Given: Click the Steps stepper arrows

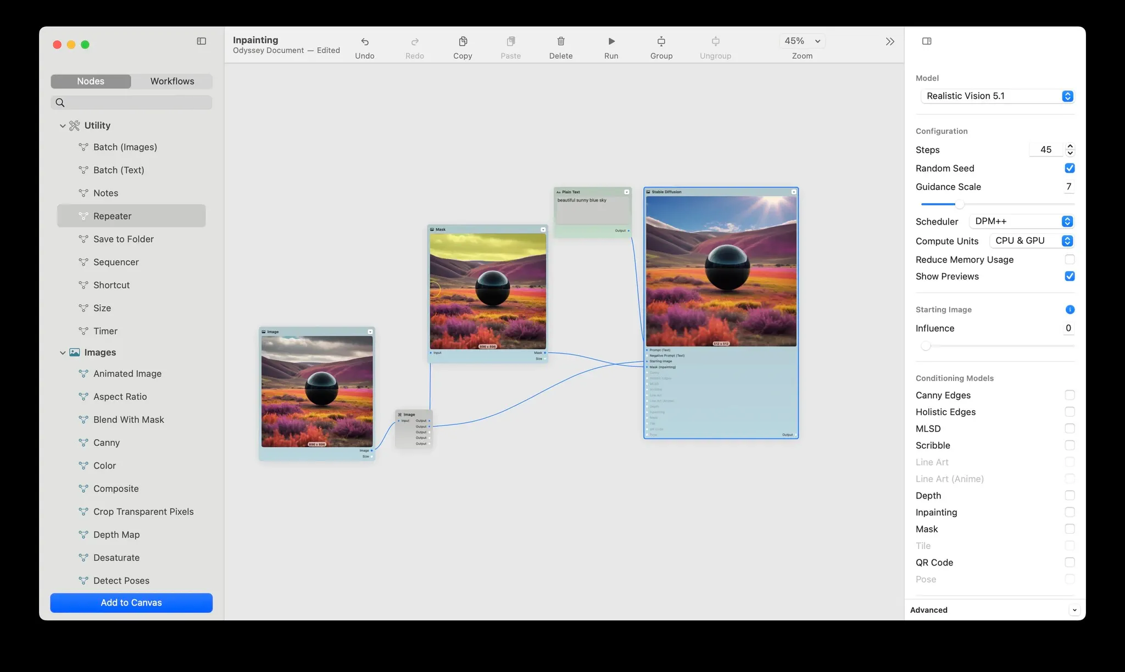Looking at the screenshot, I should coord(1070,149).
